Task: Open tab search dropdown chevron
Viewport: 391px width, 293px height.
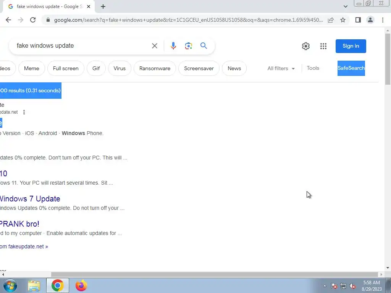Action: pyautogui.click(x=345, y=6)
